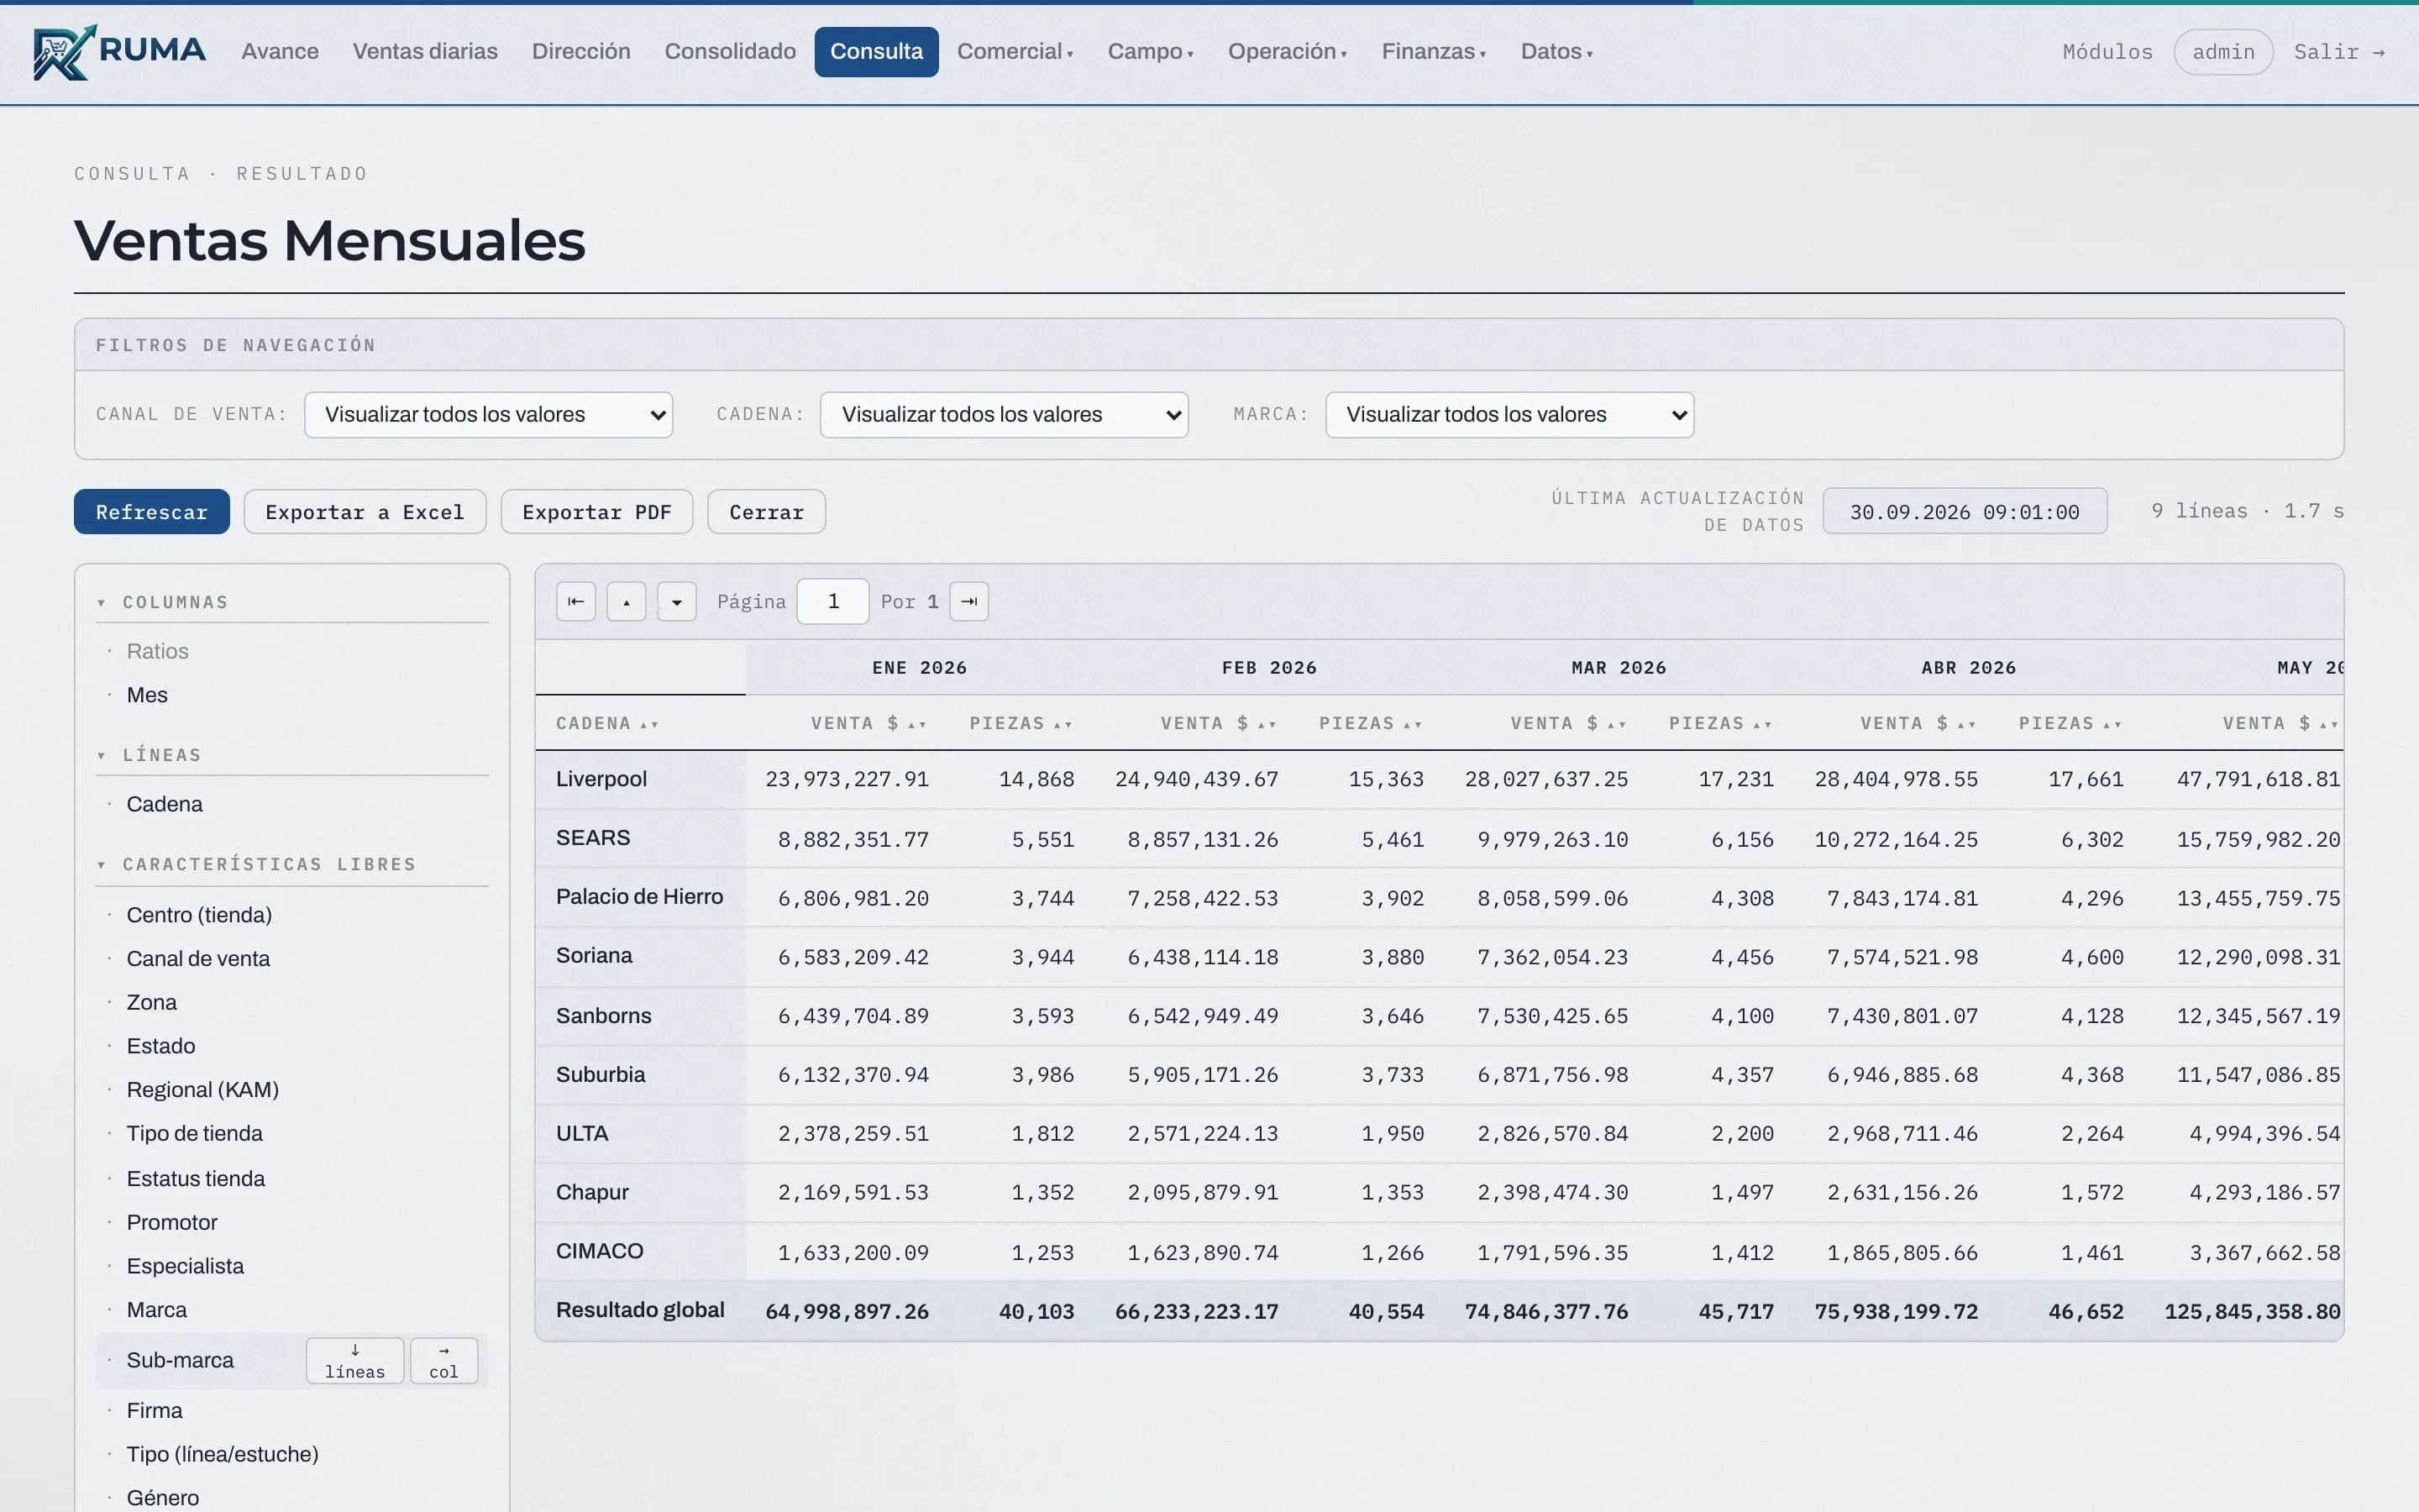
Task: Open the Canal de venta dropdown
Action: pyautogui.click(x=488, y=415)
